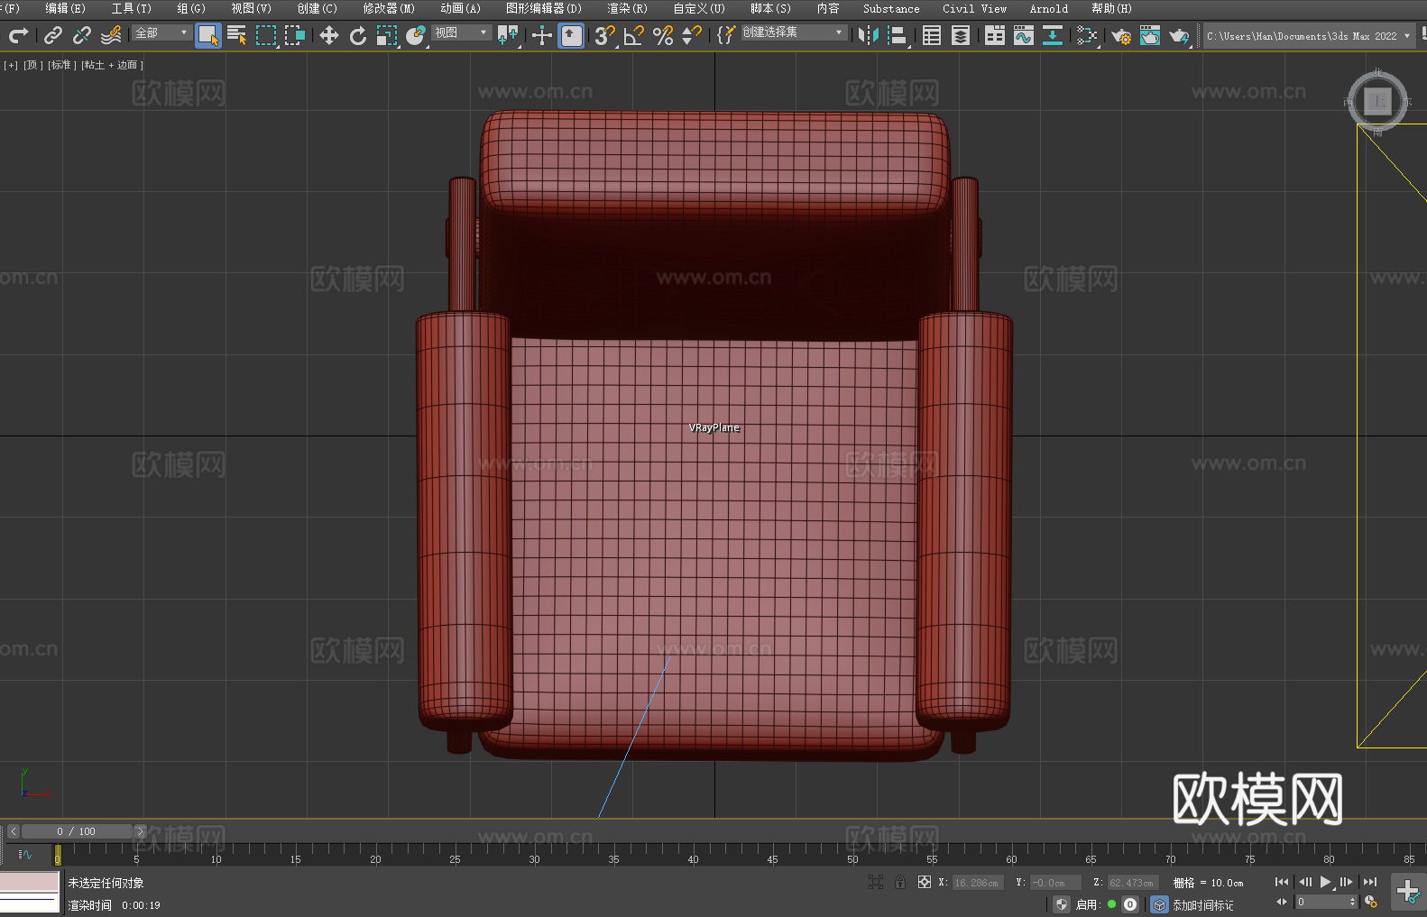Click Play Animation button
Viewport: 1427px width, 917px height.
click(x=1326, y=882)
